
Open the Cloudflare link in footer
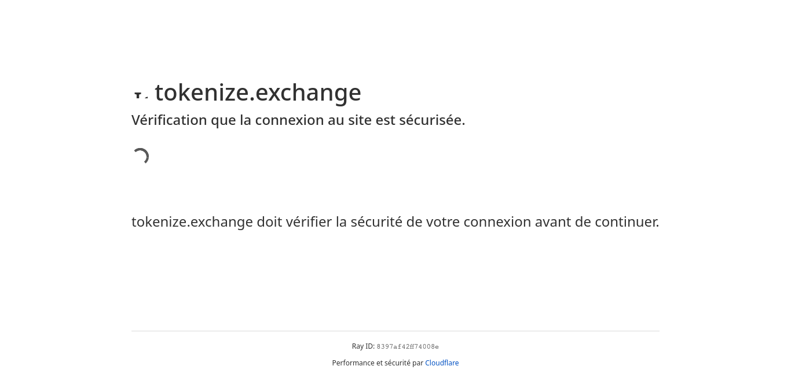point(442,363)
